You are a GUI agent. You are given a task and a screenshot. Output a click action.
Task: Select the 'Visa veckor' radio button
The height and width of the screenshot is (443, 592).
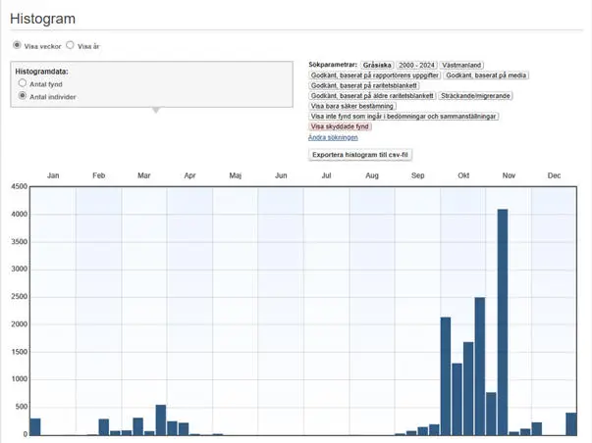17,45
